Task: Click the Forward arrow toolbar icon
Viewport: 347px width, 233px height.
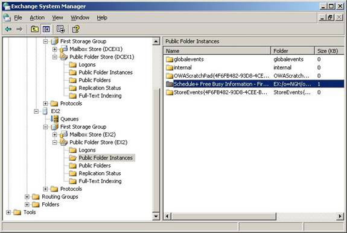Action: coord(19,29)
